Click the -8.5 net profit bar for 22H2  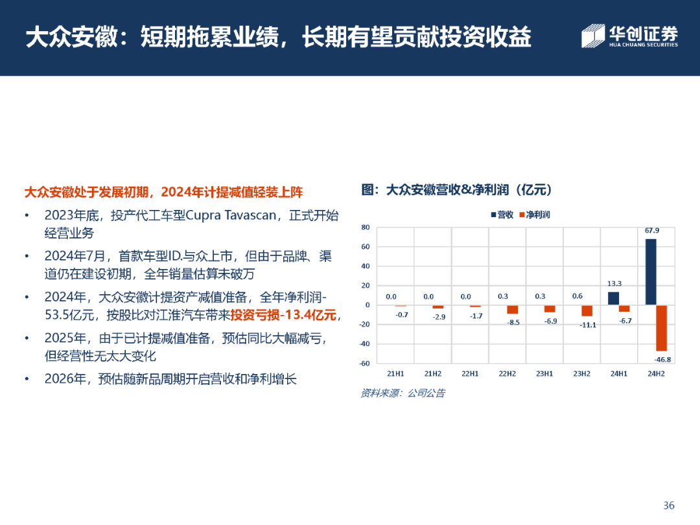coord(512,309)
